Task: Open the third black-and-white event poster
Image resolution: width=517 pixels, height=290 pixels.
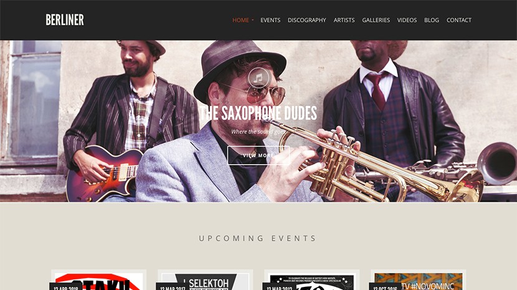Action: [312, 282]
